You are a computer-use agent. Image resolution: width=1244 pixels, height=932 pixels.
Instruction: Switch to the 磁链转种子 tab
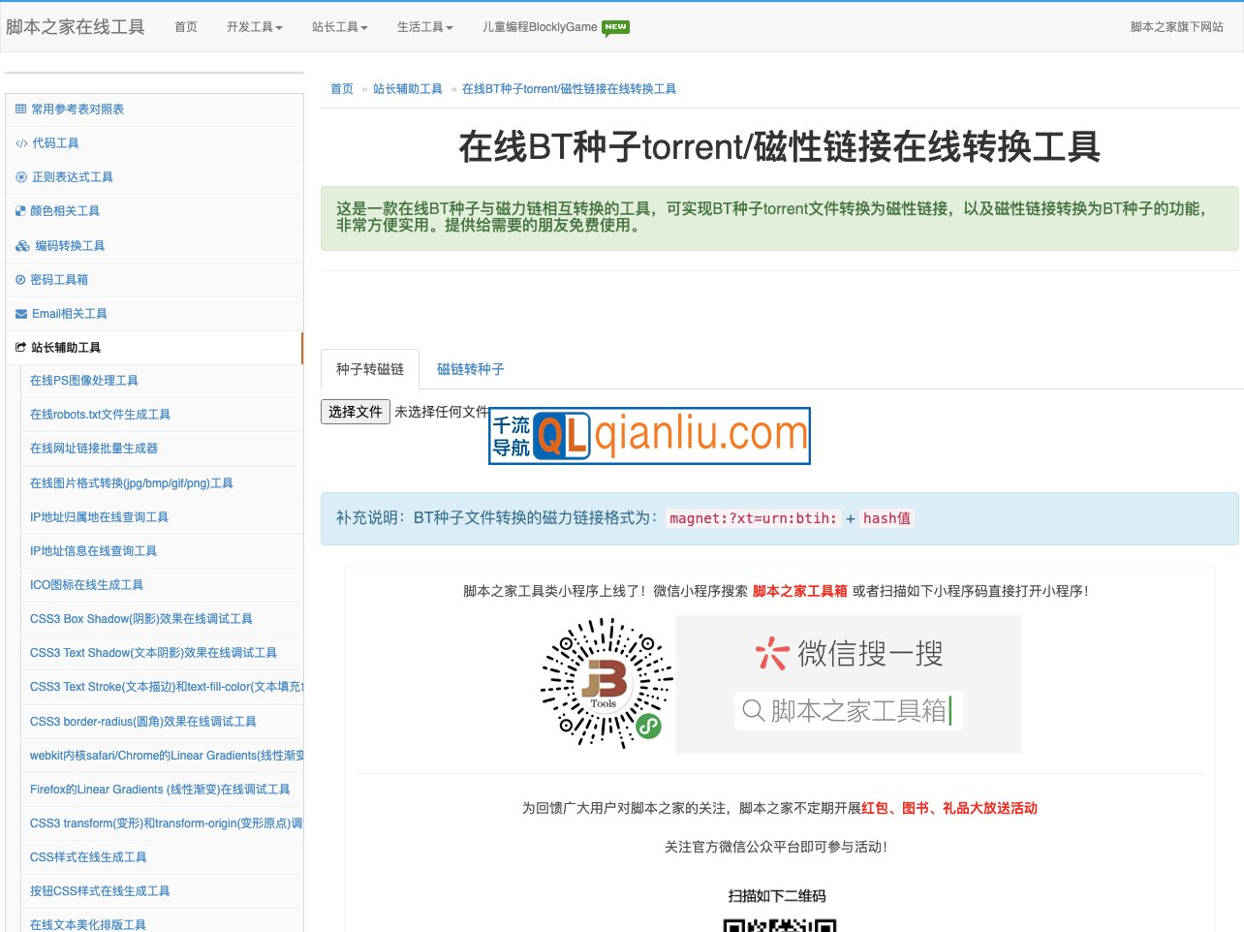pyautogui.click(x=470, y=368)
